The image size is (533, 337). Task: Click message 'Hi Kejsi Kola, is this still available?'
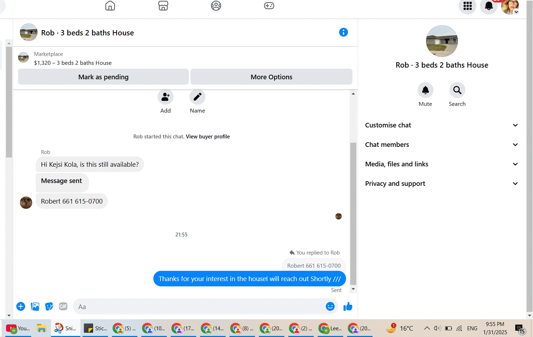(x=90, y=164)
